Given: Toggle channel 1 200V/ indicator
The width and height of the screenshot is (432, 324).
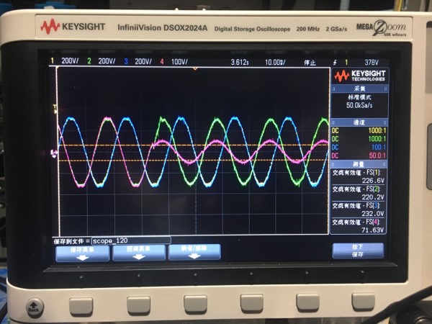Looking at the screenshot, I should click(66, 62).
